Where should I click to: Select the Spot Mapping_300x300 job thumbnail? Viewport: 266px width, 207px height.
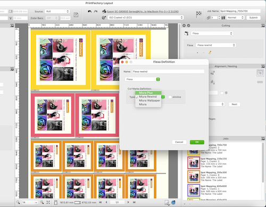[x=194, y=176]
